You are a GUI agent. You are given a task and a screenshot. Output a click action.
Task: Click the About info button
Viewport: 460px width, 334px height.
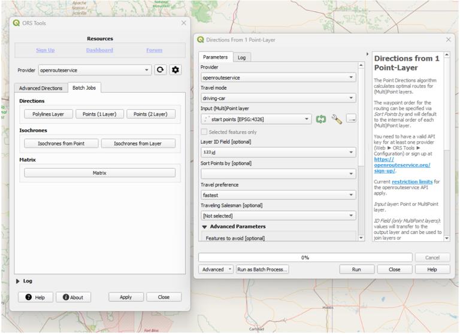coord(73,297)
